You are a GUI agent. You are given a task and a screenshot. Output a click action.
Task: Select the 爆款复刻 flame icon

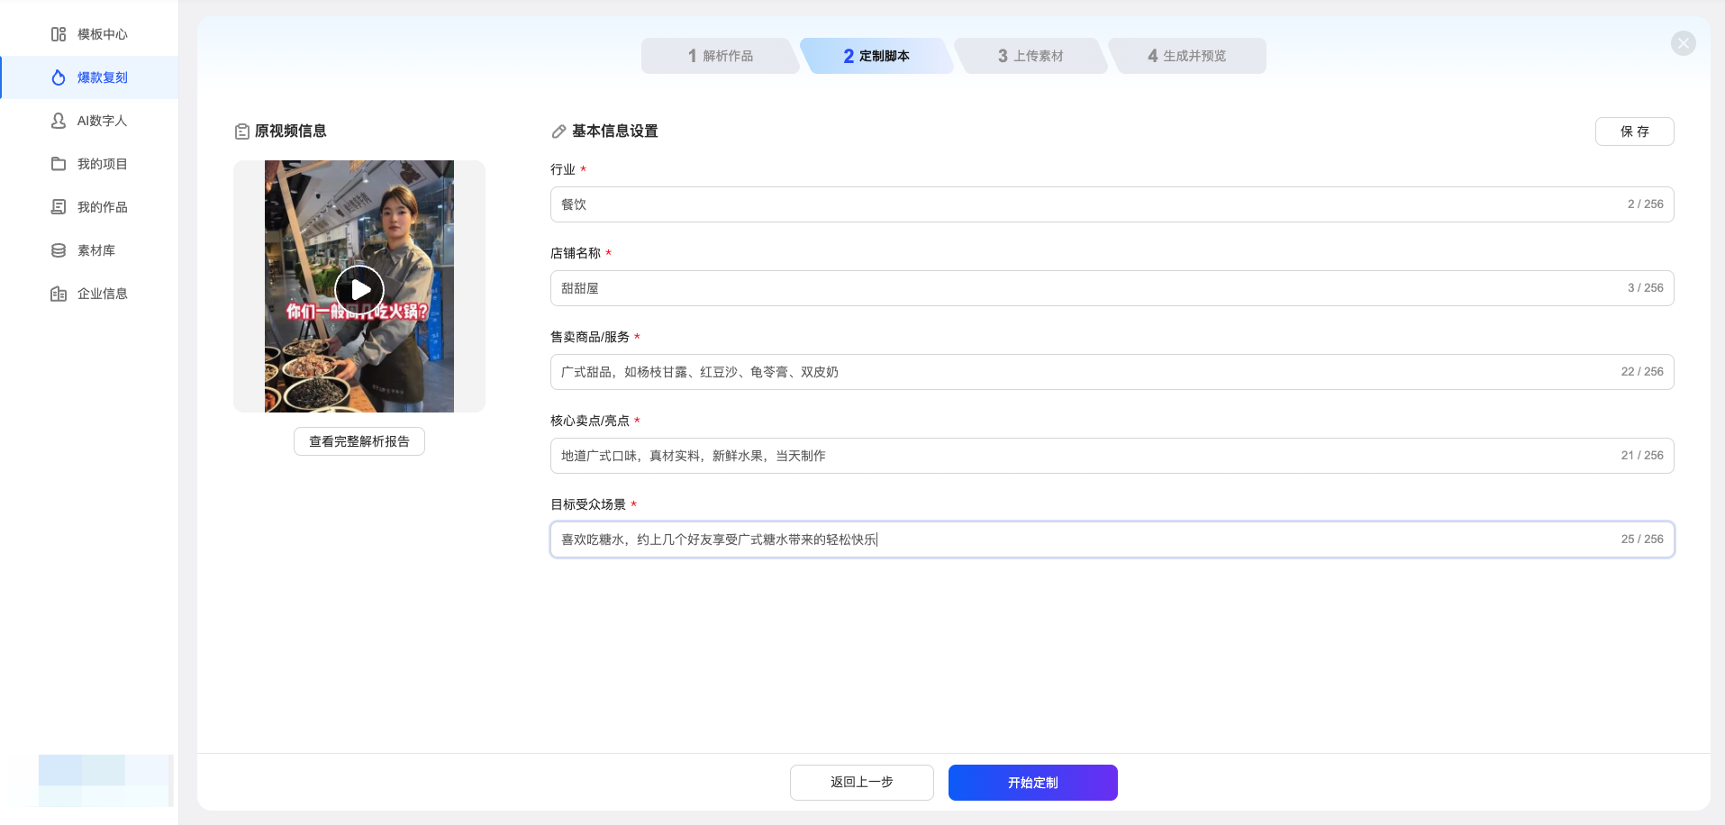(x=59, y=77)
